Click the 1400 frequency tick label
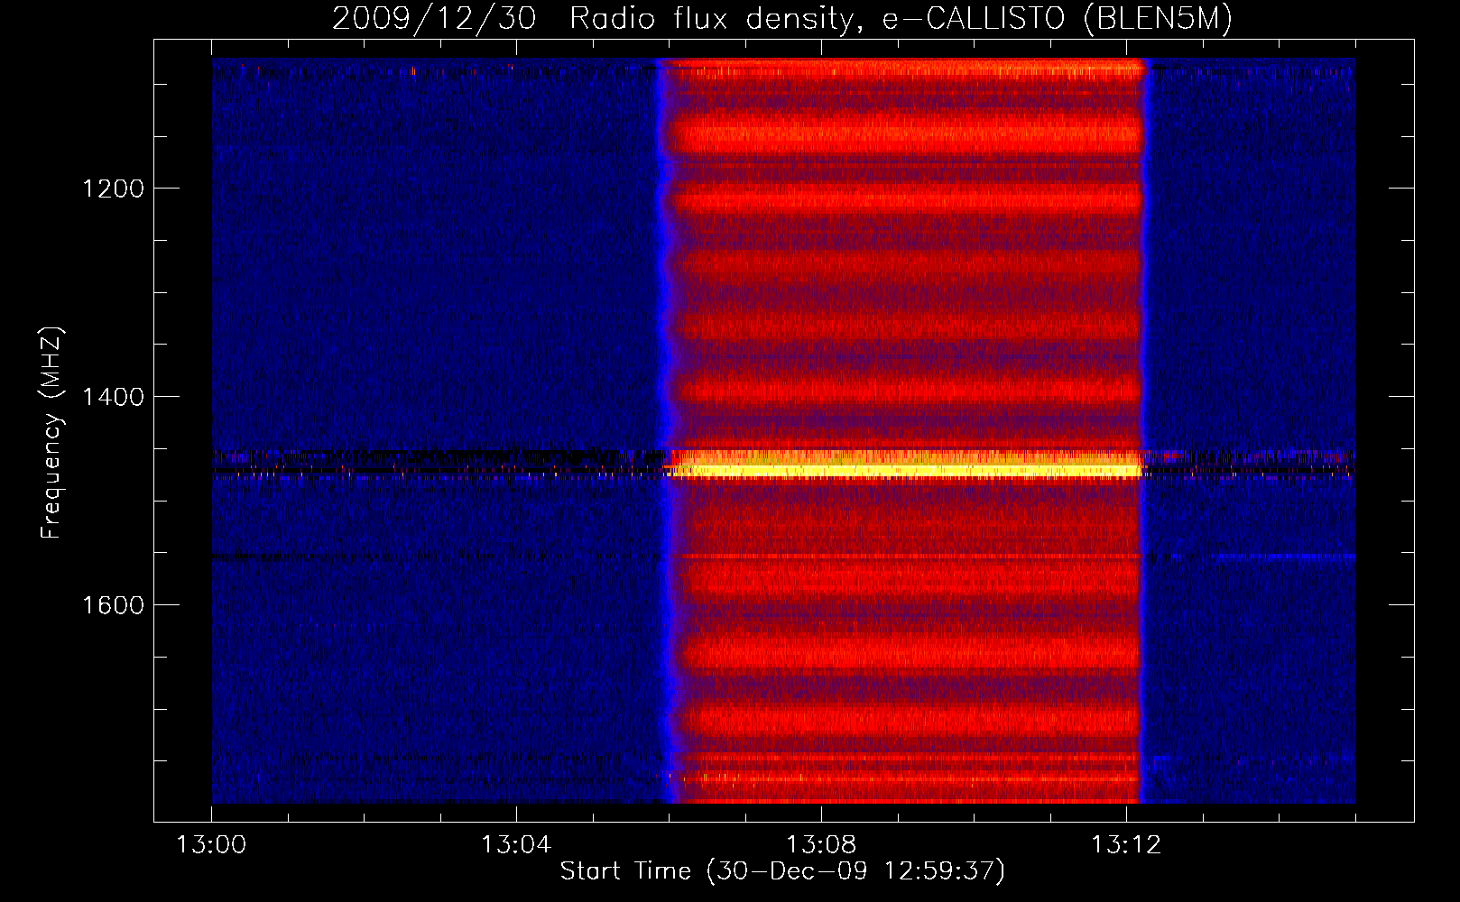The width and height of the screenshot is (1460, 902). [113, 397]
